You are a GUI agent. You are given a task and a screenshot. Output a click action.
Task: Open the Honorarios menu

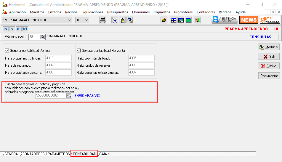click(141, 12)
